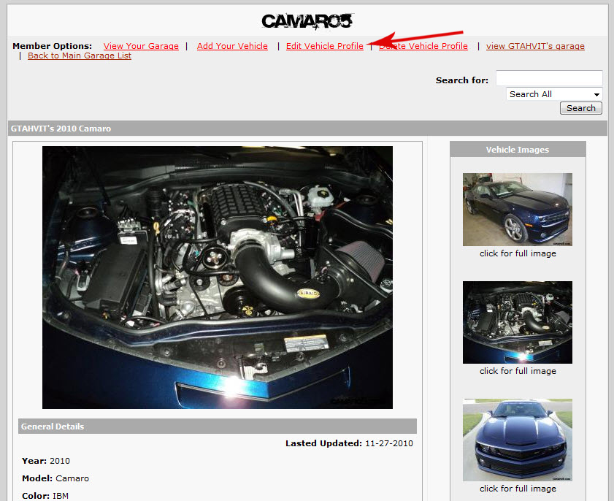Select the Vehicle Images panel header
Image resolution: width=614 pixels, height=501 pixels.
tap(517, 149)
